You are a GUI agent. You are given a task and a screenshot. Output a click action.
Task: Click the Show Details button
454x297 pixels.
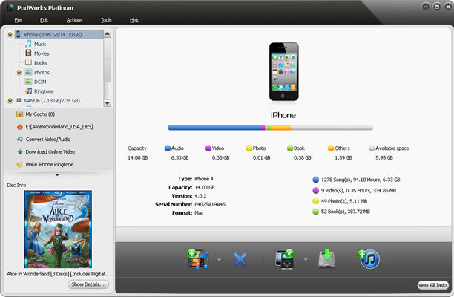[88, 284]
